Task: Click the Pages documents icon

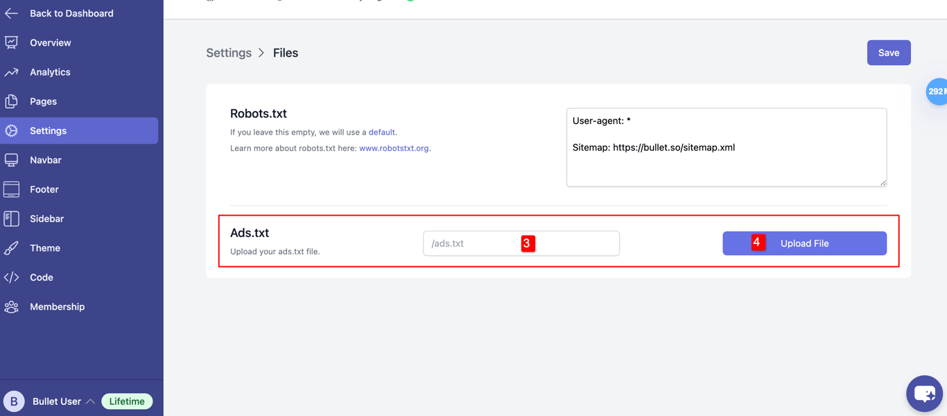Action: point(12,101)
